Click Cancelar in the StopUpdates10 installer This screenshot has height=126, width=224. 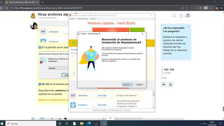139,85
